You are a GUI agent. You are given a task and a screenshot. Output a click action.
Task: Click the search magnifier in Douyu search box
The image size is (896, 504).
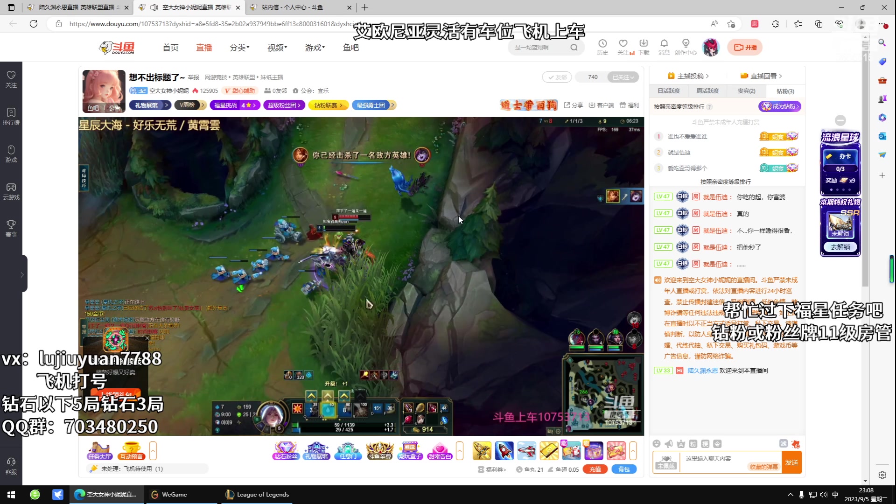[574, 47]
